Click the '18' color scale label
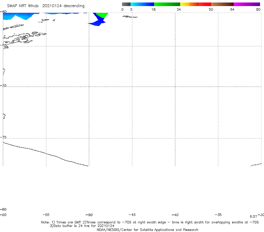This screenshot has width=264, height=232. click(153, 9)
